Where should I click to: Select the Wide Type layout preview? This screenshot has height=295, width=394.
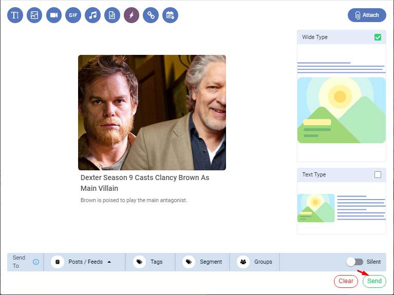342,103
